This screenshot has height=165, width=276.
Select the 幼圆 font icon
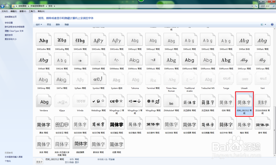(116, 142)
